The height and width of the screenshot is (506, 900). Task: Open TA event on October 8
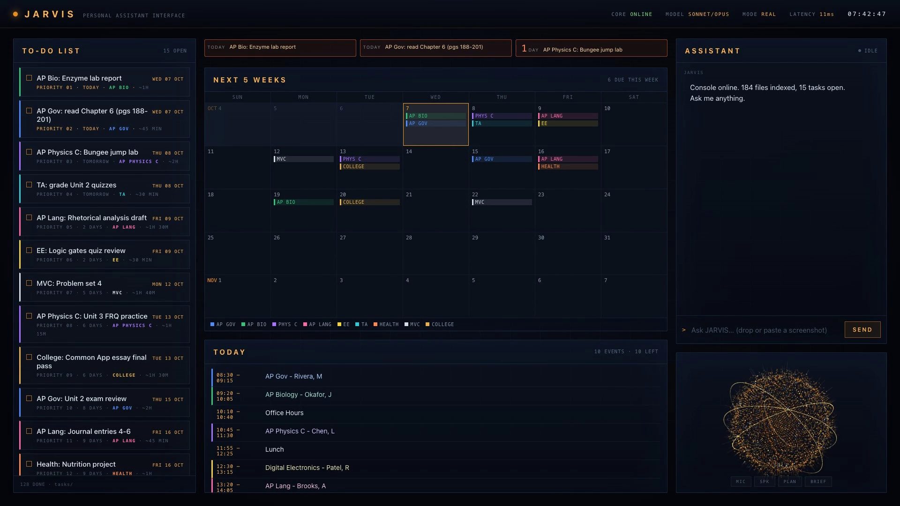[x=502, y=124]
